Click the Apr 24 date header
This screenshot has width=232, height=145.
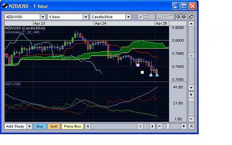(101, 23)
